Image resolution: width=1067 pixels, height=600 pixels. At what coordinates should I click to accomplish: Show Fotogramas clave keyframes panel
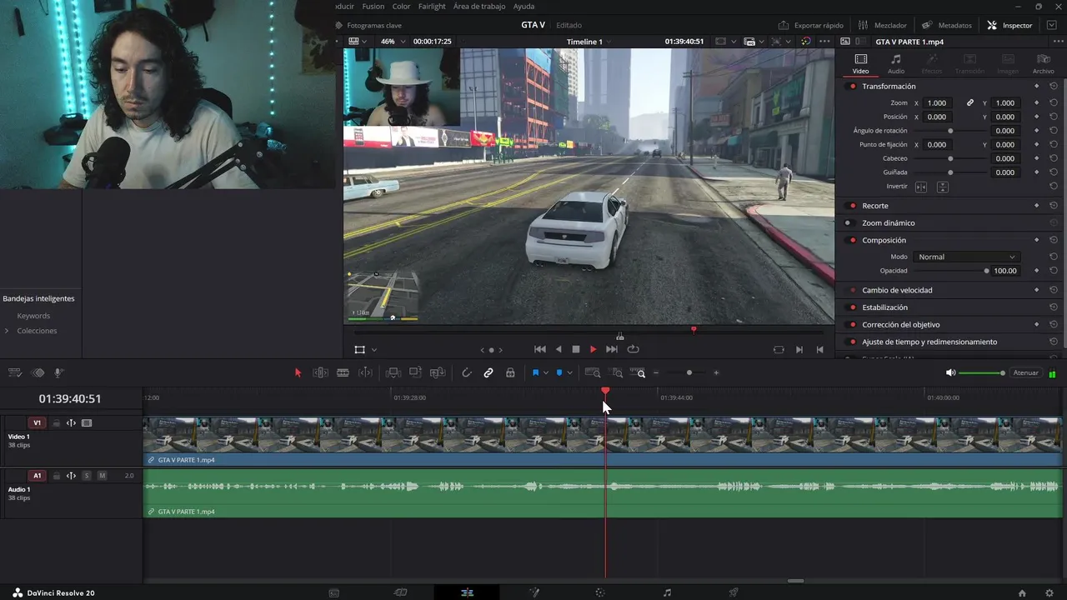pos(368,25)
